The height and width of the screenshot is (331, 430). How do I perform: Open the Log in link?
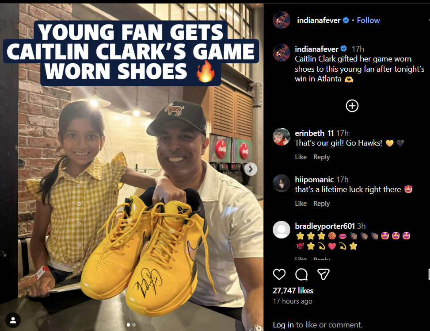point(283,325)
